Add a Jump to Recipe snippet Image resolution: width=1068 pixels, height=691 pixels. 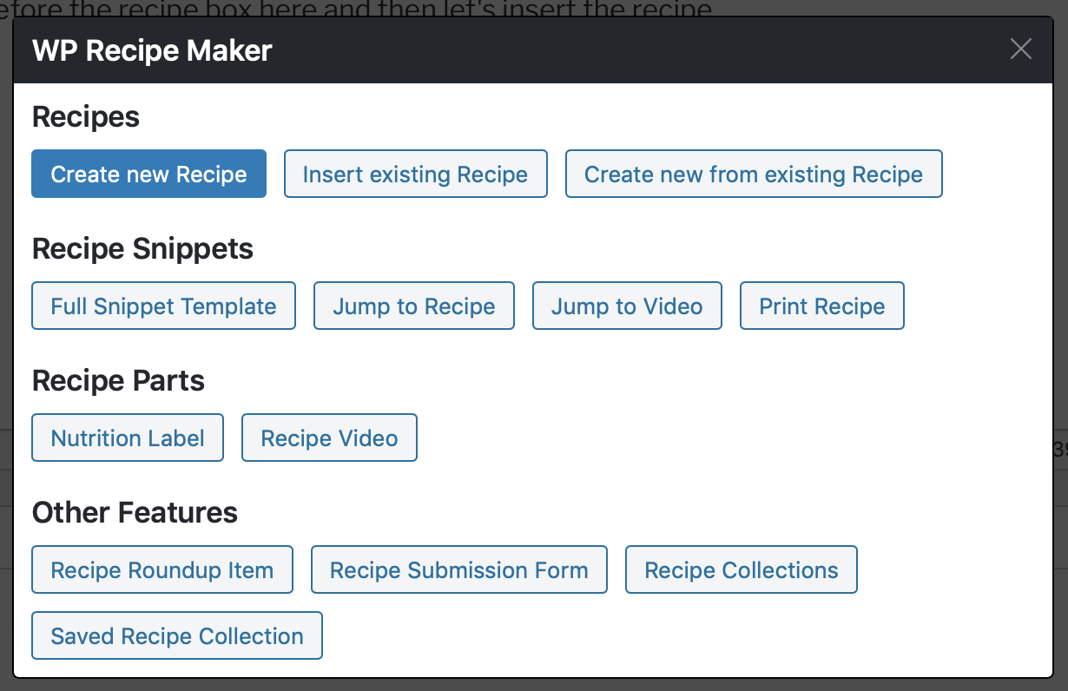click(413, 306)
